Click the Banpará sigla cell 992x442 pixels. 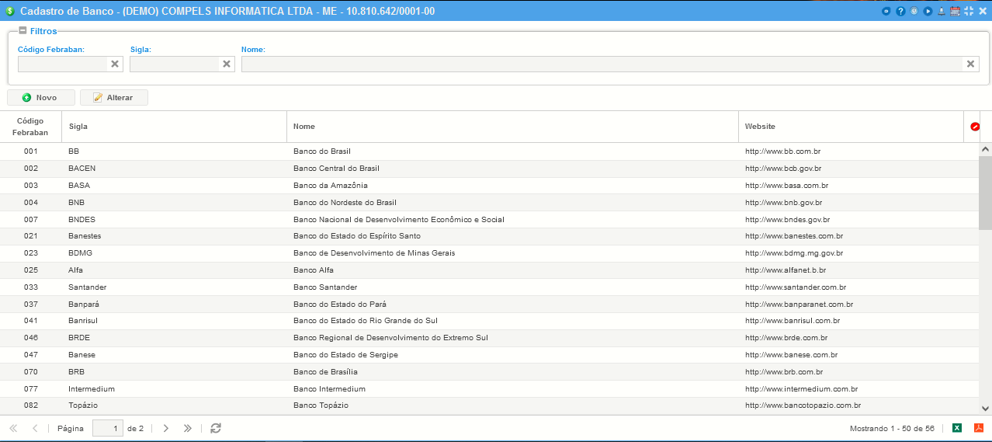coord(175,305)
